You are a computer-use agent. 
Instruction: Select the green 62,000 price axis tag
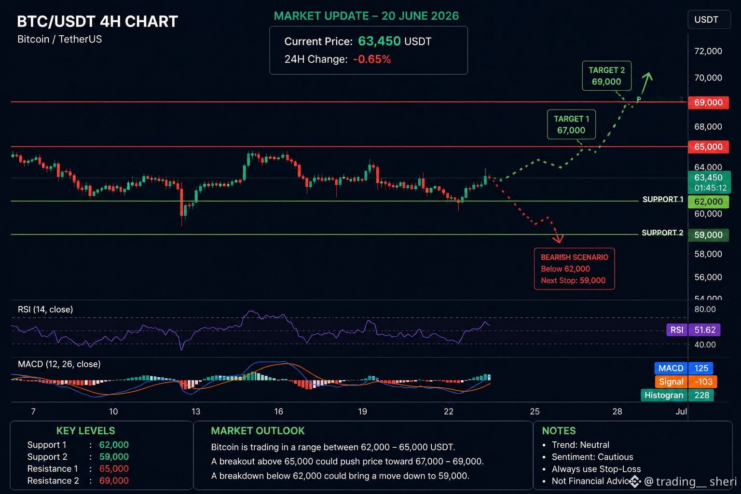tap(708, 202)
